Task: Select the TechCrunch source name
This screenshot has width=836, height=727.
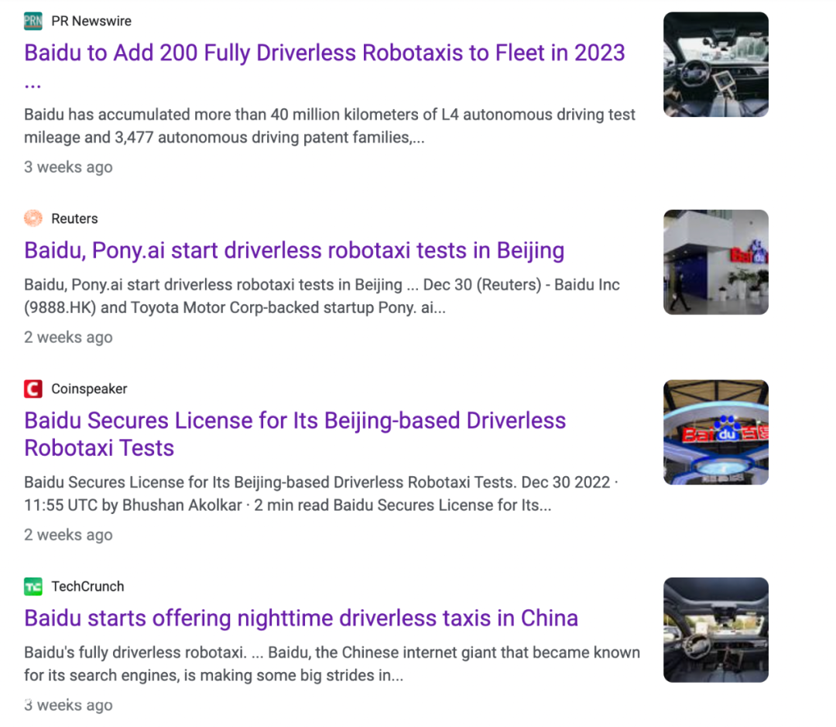Action: point(87,587)
